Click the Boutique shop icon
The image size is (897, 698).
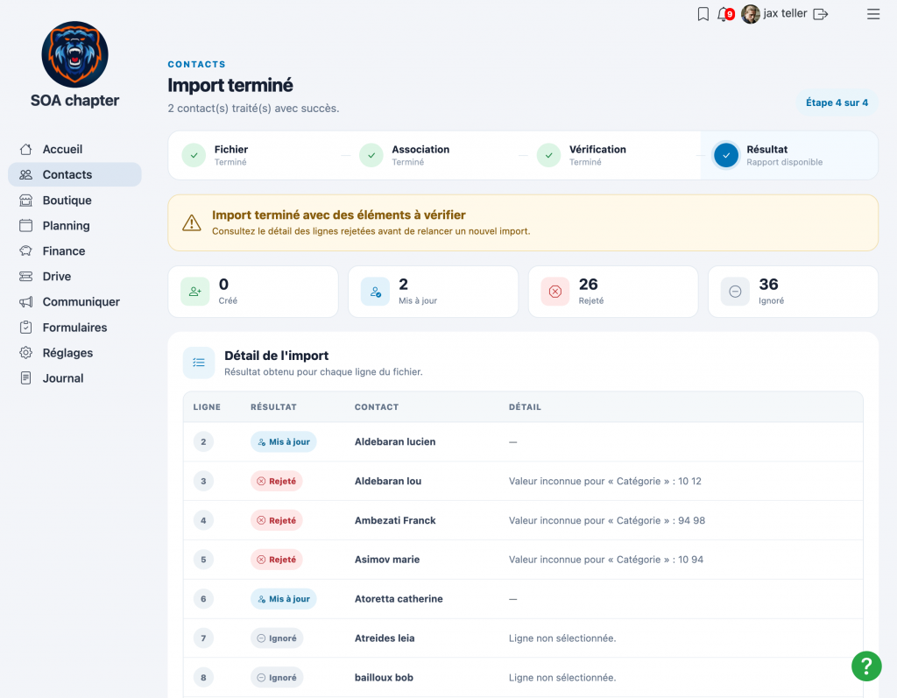coord(25,201)
